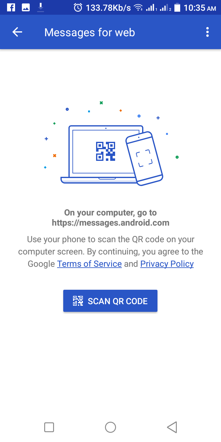Tap the Android recent apps square button
The width and height of the screenshot is (221, 442).
(x=49, y=427)
